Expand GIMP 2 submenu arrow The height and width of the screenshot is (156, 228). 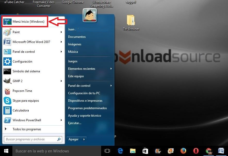pos(61,81)
